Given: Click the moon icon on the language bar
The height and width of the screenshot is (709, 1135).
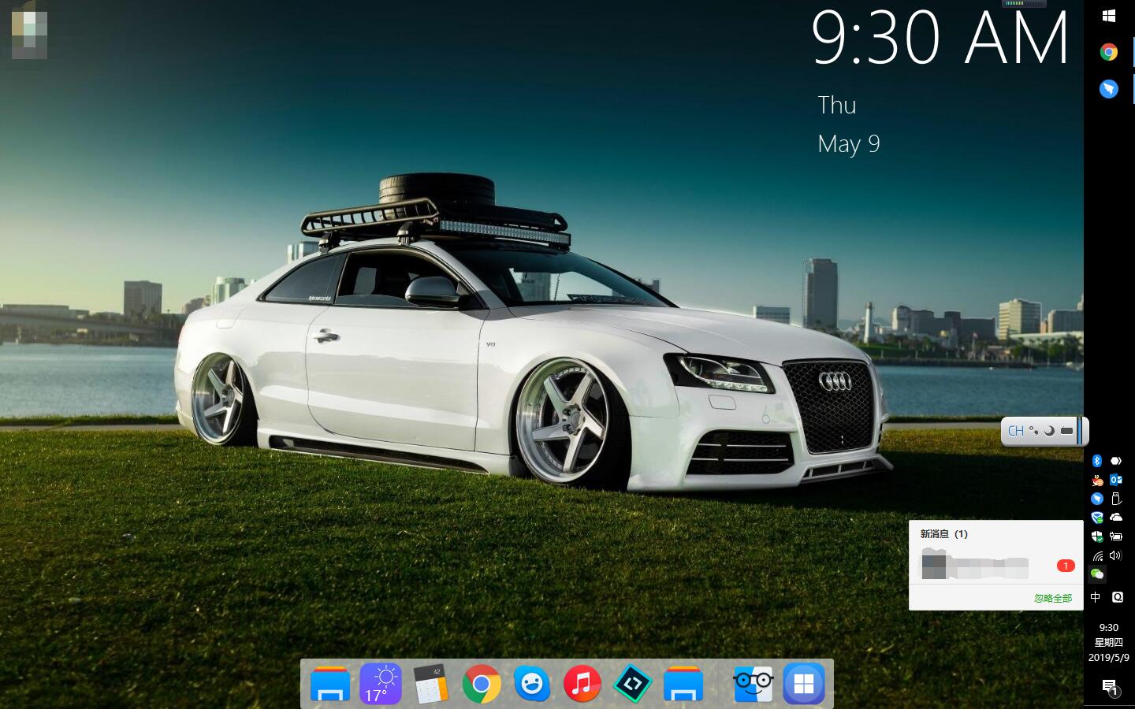Looking at the screenshot, I should tap(1049, 431).
